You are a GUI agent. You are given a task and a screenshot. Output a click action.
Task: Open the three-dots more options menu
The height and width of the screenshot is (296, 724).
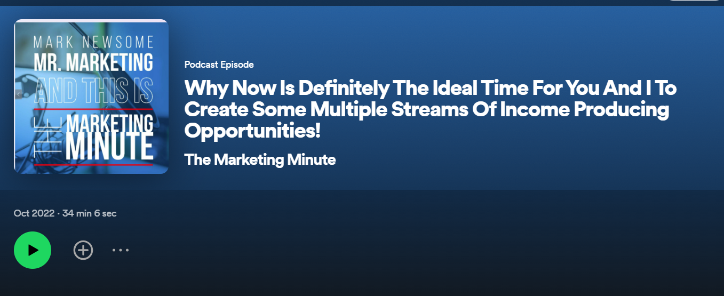tap(121, 250)
